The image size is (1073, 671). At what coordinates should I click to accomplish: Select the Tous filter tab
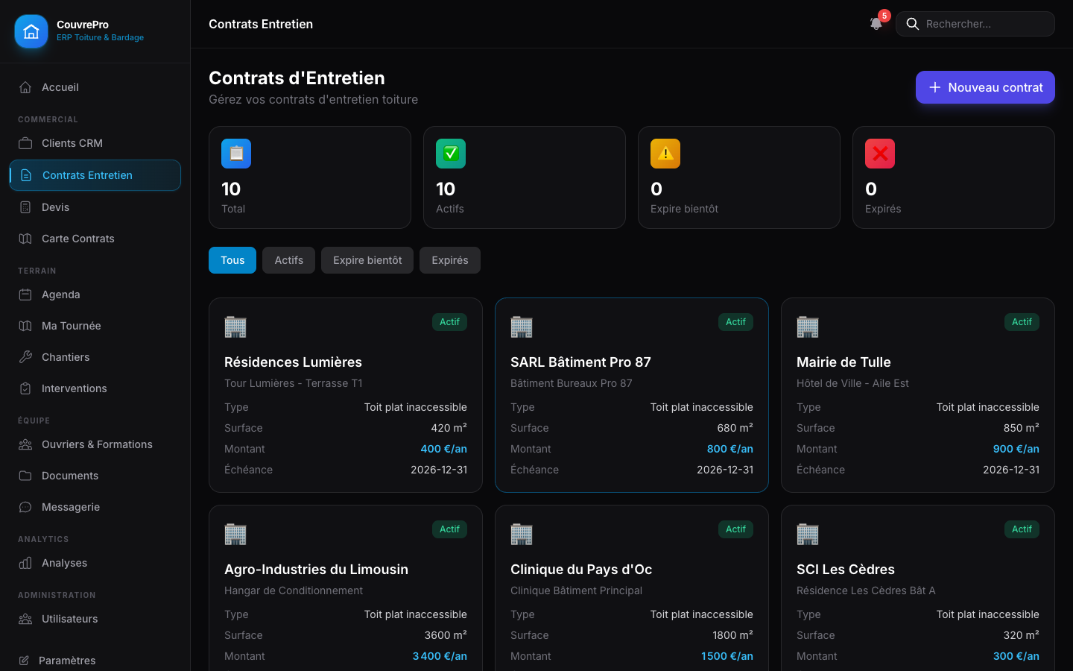point(232,260)
